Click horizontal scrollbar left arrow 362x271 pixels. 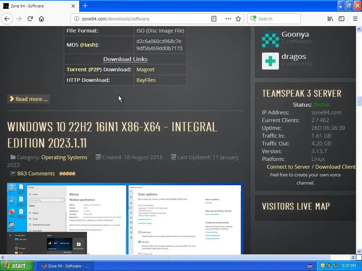click(x=2, y=257)
